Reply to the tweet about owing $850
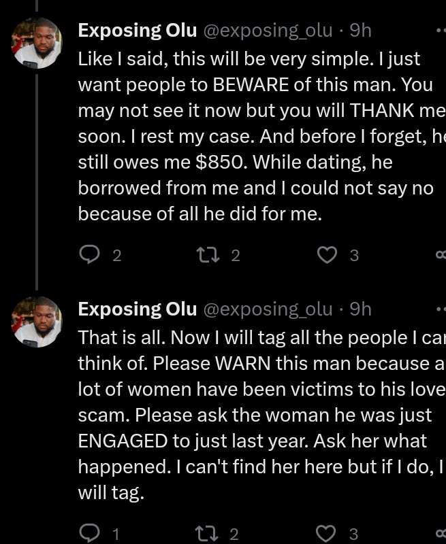Screen dimensions: 446x544 point(90,255)
